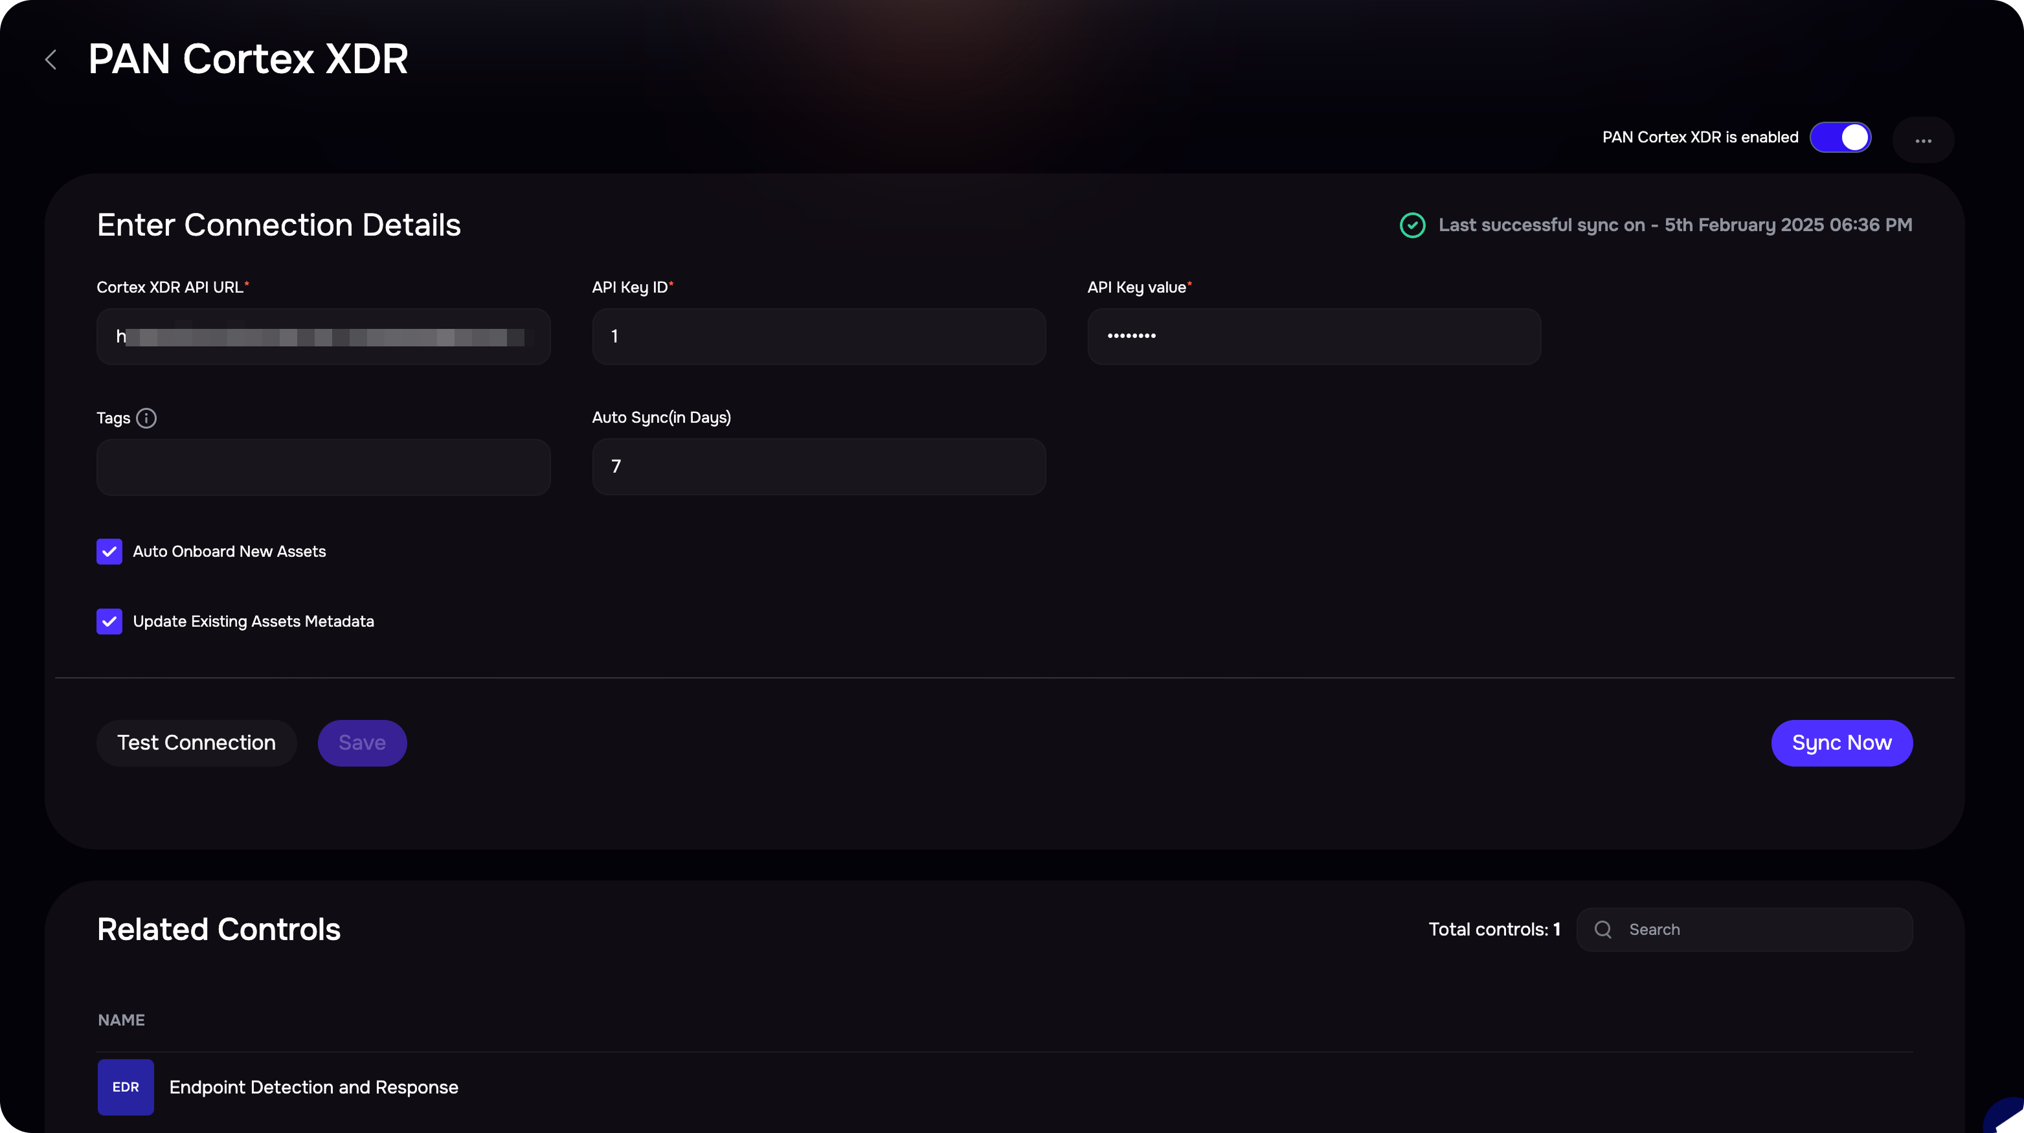Open the Endpoint Detection and Response control
The height and width of the screenshot is (1133, 2024).
click(x=313, y=1088)
